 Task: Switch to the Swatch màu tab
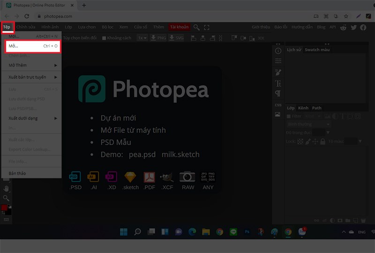pyautogui.click(x=317, y=50)
